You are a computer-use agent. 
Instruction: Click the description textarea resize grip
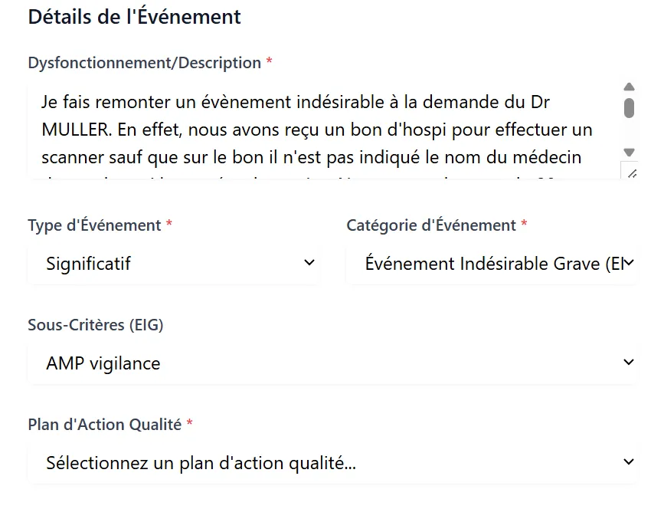tap(632, 173)
